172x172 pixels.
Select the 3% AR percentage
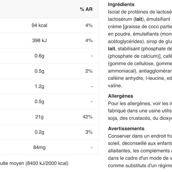click(89, 132)
